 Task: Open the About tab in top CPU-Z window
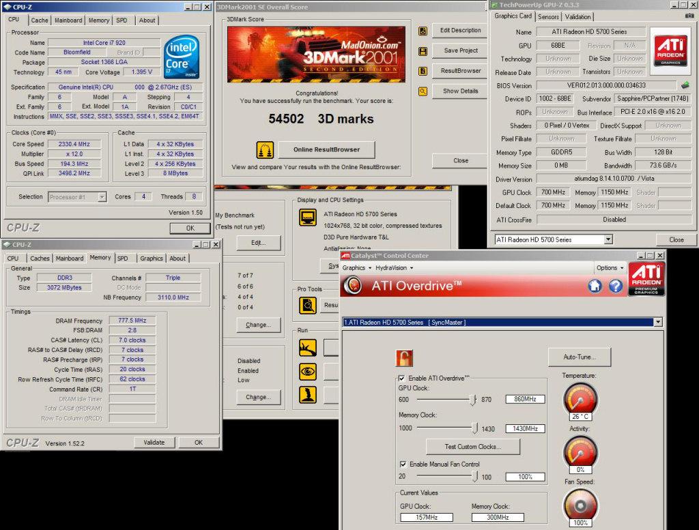click(147, 20)
